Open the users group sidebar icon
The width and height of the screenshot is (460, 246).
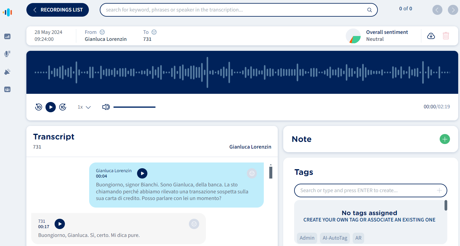pyautogui.click(x=7, y=90)
